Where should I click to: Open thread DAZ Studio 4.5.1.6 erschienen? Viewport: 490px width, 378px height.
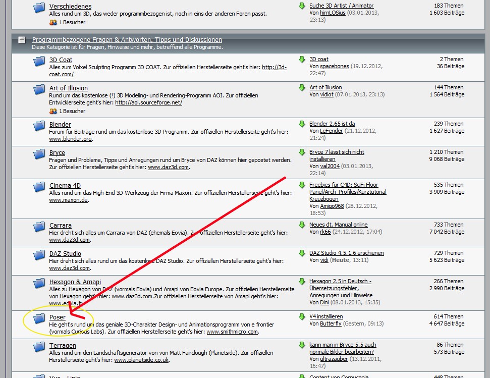(347, 253)
